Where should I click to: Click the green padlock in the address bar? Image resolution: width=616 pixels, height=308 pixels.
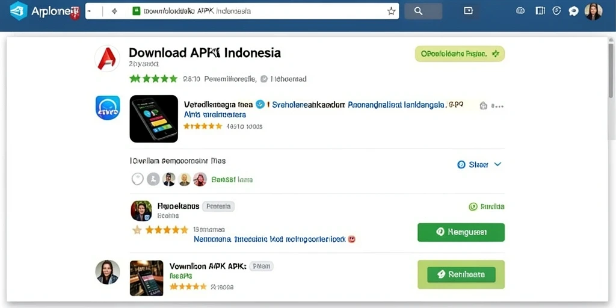pyautogui.click(x=137, y=11)
